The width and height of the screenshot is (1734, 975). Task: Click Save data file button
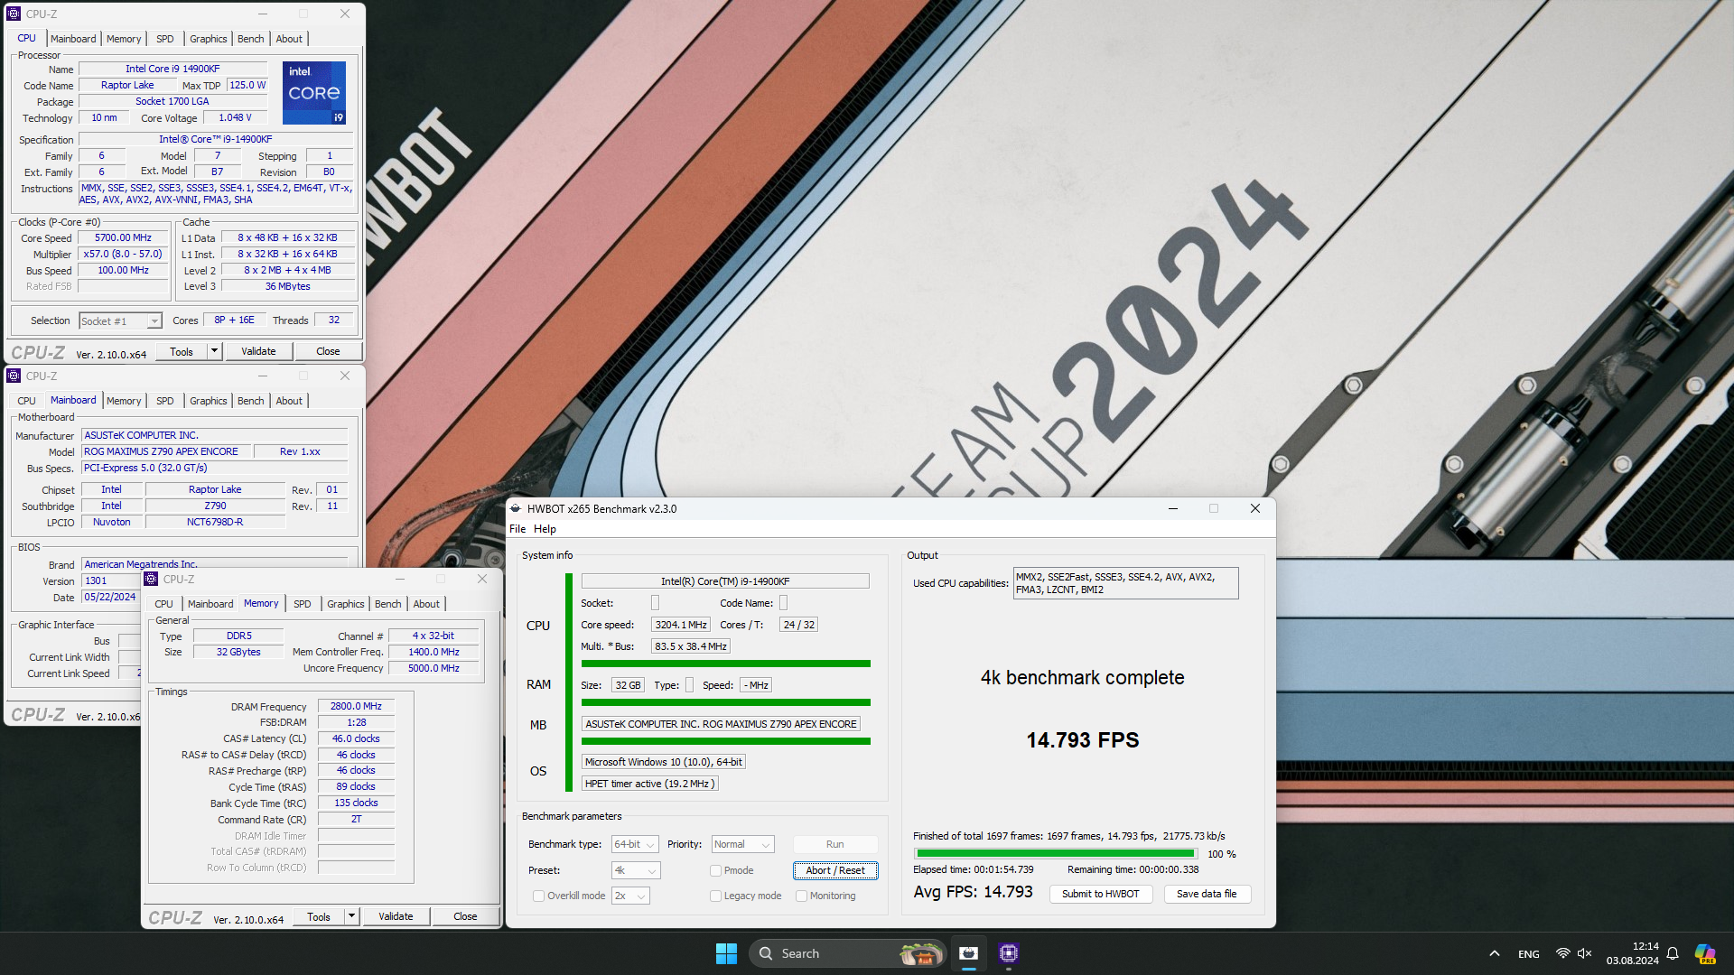point(1207,894)
